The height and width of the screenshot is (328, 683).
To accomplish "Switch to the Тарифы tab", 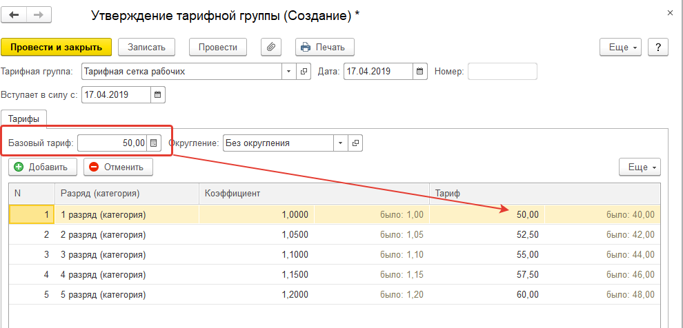I will pyautogui.click(x=23, y=119).
